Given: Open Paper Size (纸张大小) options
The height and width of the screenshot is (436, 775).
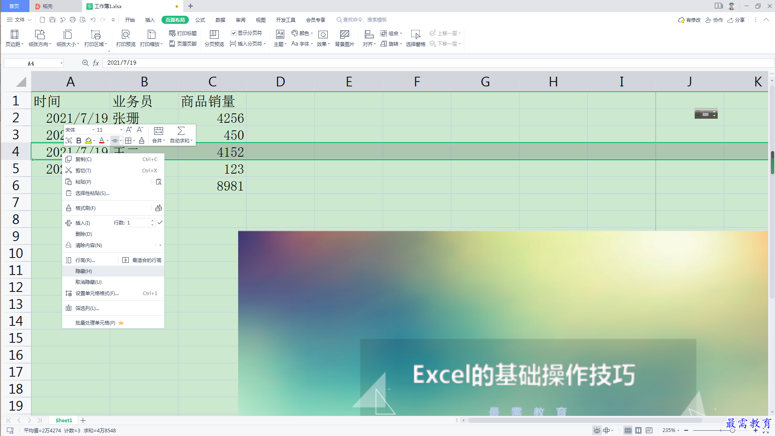Looking at the screenshot, I should (67, 38).
